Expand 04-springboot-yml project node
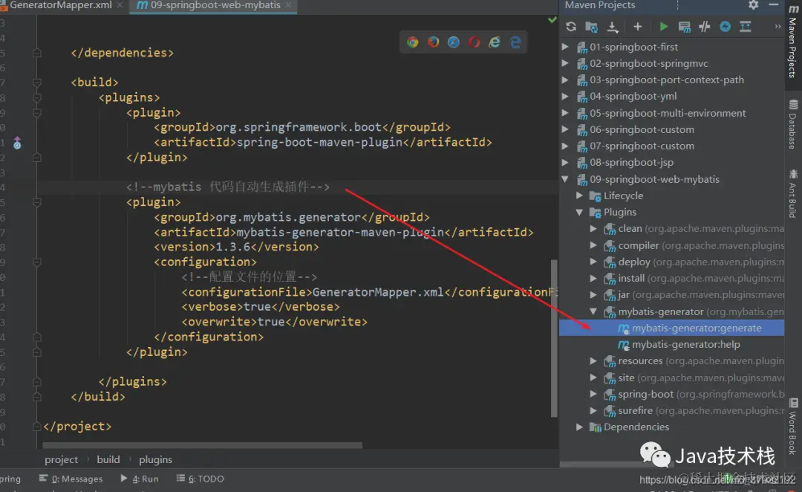 click(x=565, y=97)
